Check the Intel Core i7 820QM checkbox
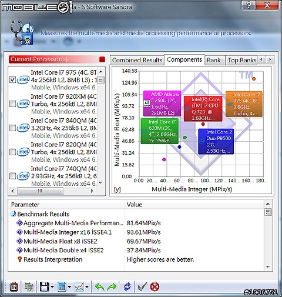 tap(12, 152)
